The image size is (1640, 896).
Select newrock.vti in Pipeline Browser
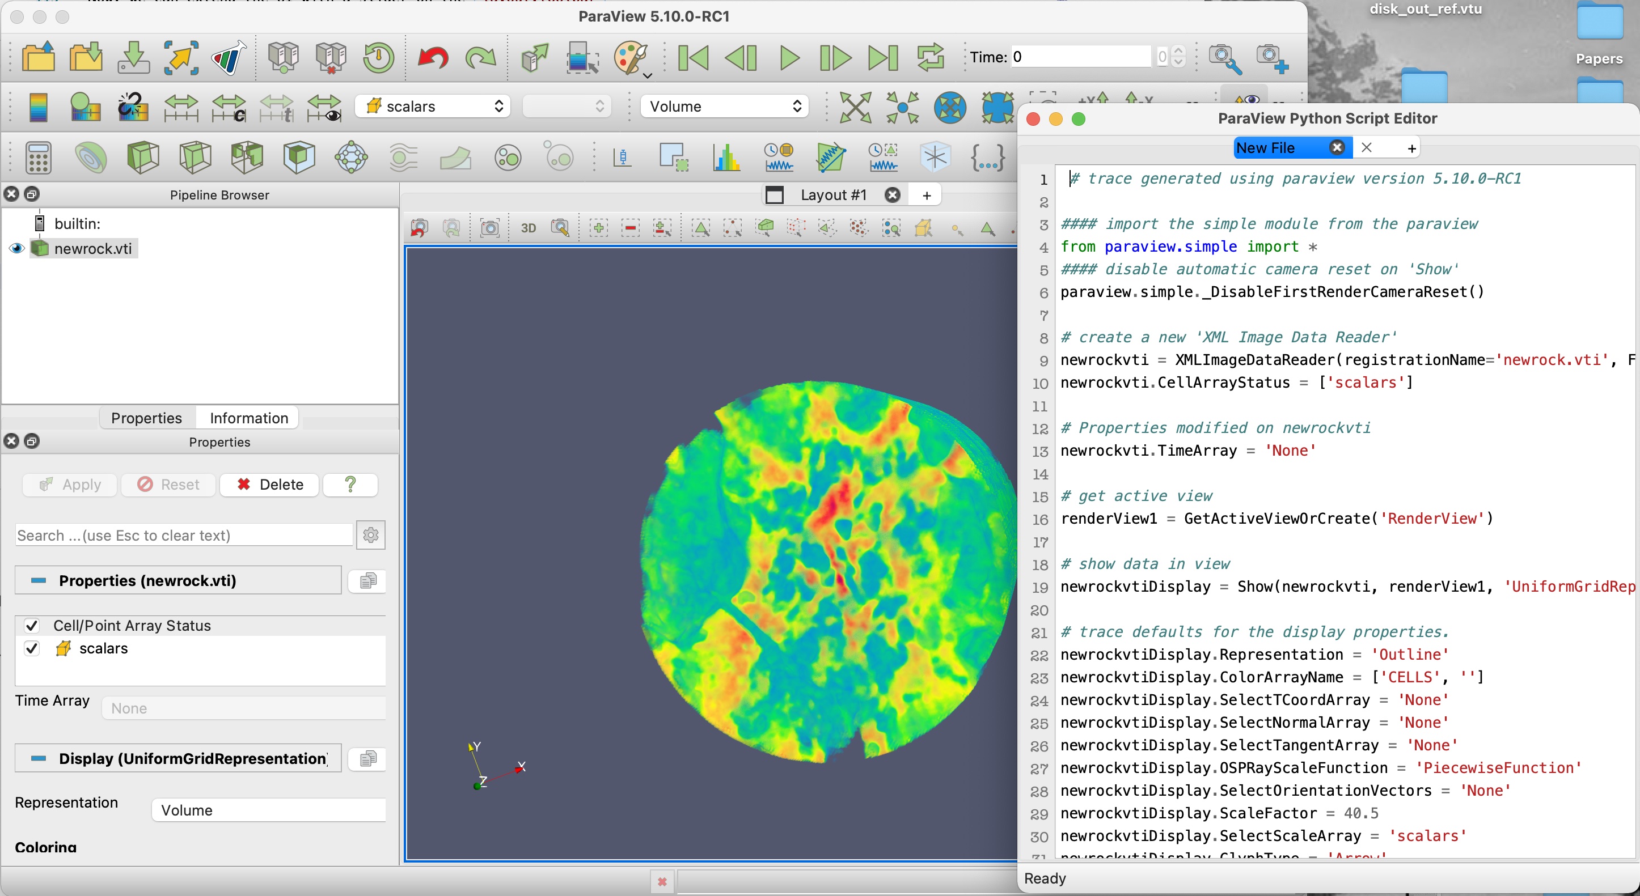point(93,248)
